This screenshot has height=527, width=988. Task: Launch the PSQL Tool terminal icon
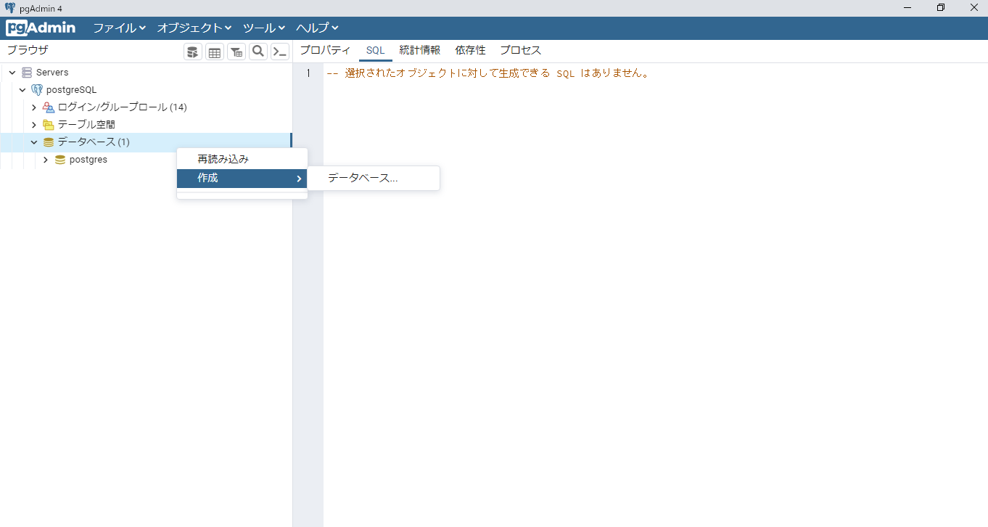click(x=280, y=52)
